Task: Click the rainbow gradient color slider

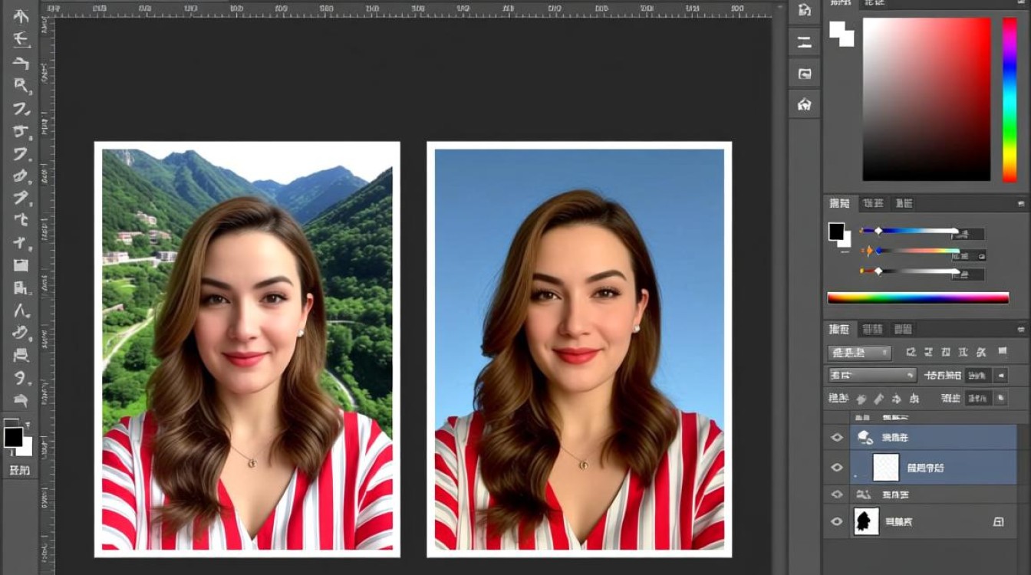Action: [x=909, y=250]
